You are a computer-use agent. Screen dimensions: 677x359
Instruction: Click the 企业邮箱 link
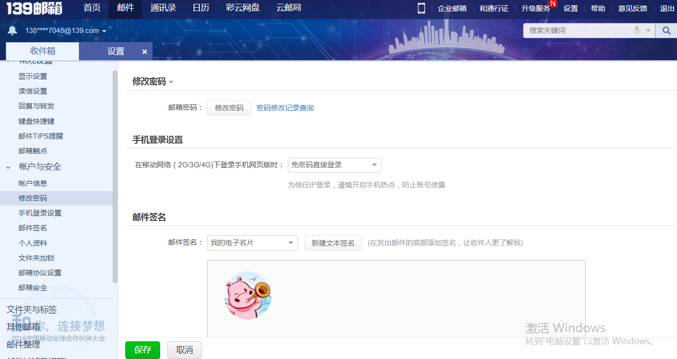452,9
